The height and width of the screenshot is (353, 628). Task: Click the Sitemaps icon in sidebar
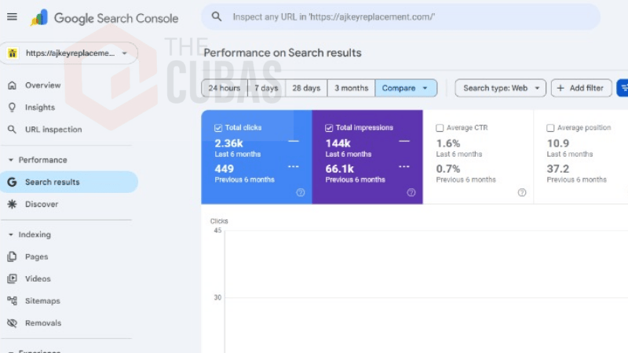click(12, 300)
